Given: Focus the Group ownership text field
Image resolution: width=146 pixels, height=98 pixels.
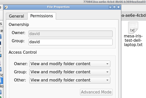Looking at the screenshot, I should click(71, 42).
